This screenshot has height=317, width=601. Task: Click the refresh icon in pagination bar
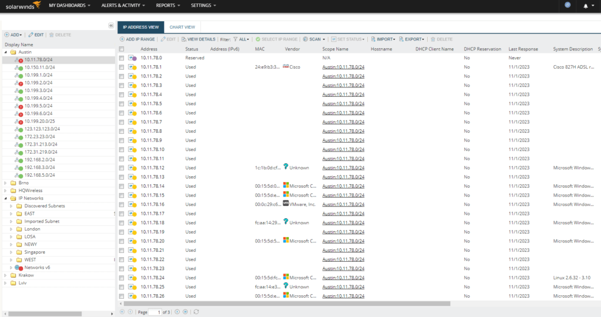point(196,312)
